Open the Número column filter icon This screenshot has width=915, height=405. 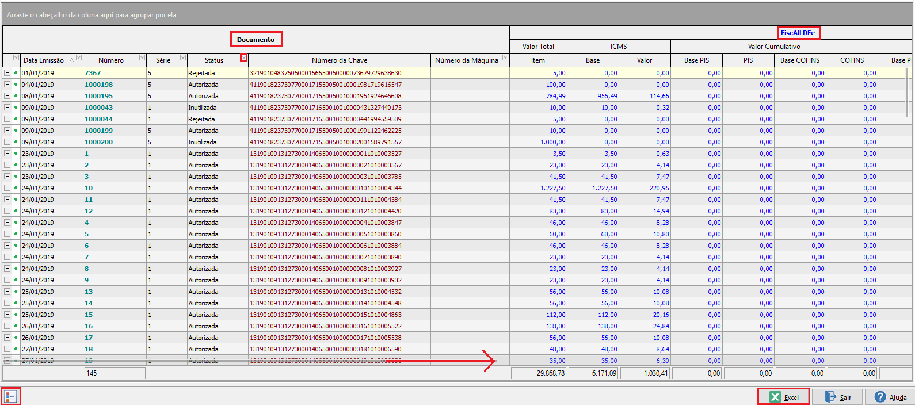tap(142, 58)
